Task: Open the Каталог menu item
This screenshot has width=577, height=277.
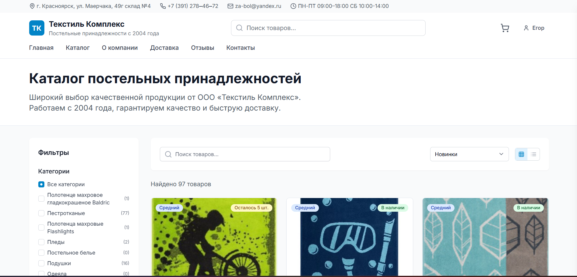Action: [77, 48]
